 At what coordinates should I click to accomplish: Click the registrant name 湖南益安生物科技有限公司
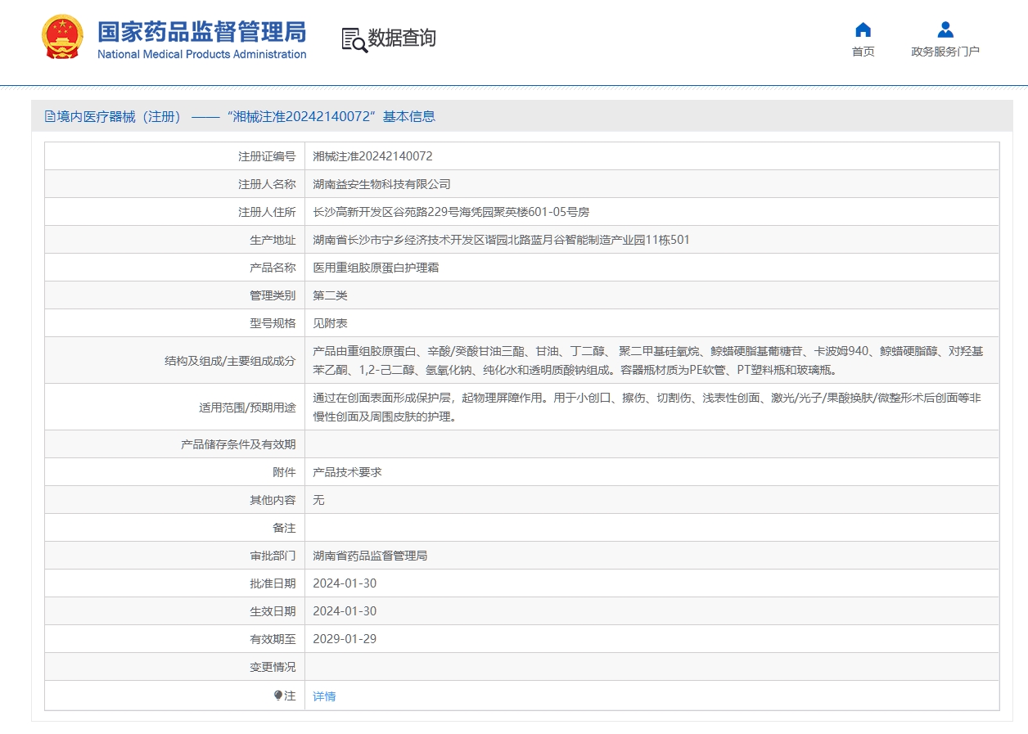click(x=381, y=184)
